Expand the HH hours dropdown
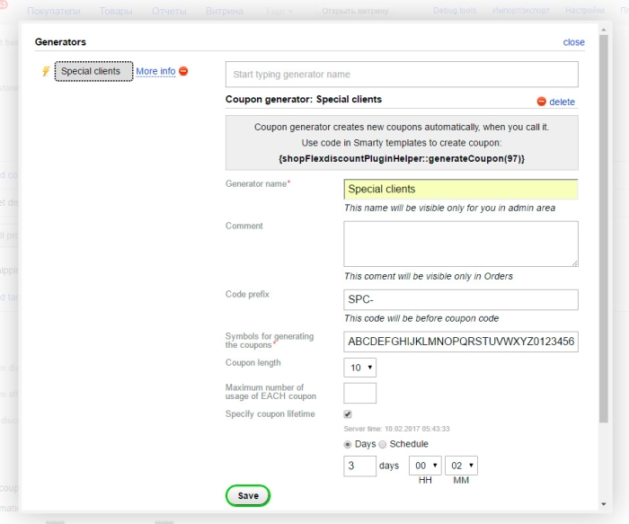The height and width of the screenshot is (524, 629). click(x=425, y=466)
